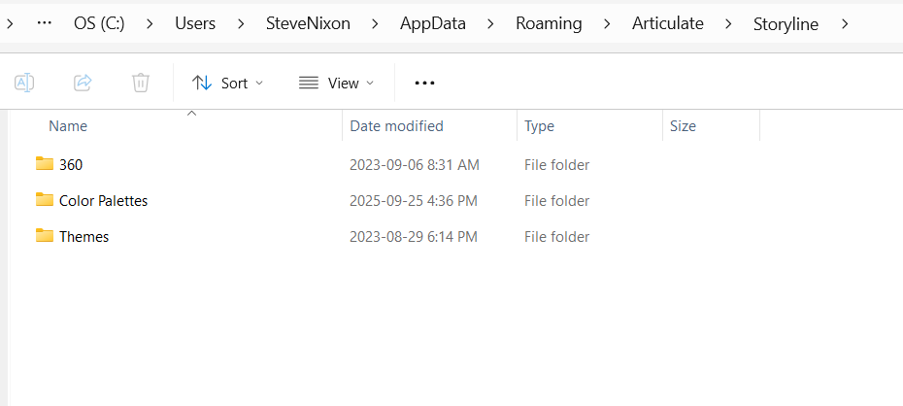Click the Type column header
The image size is (903, 406).
pyautogui.click(x=539, y=126)
